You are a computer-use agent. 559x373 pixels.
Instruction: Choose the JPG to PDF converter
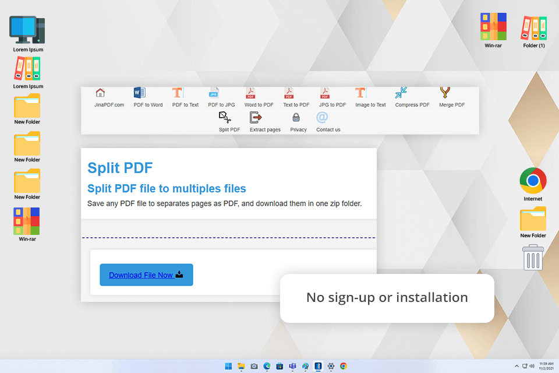point(332,97)
